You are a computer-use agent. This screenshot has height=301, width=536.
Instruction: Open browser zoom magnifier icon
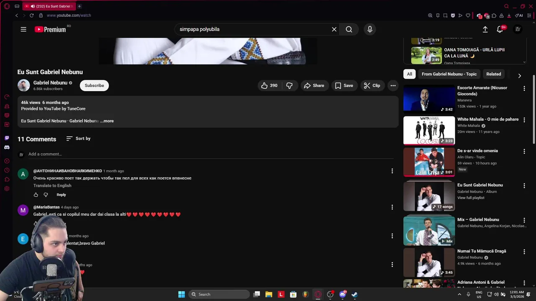430,15
